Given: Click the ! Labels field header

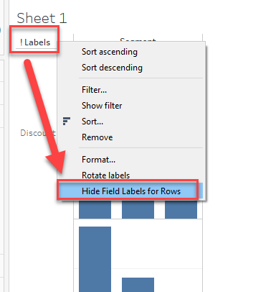Looking at the screenshot, I should tap(35, 42).
